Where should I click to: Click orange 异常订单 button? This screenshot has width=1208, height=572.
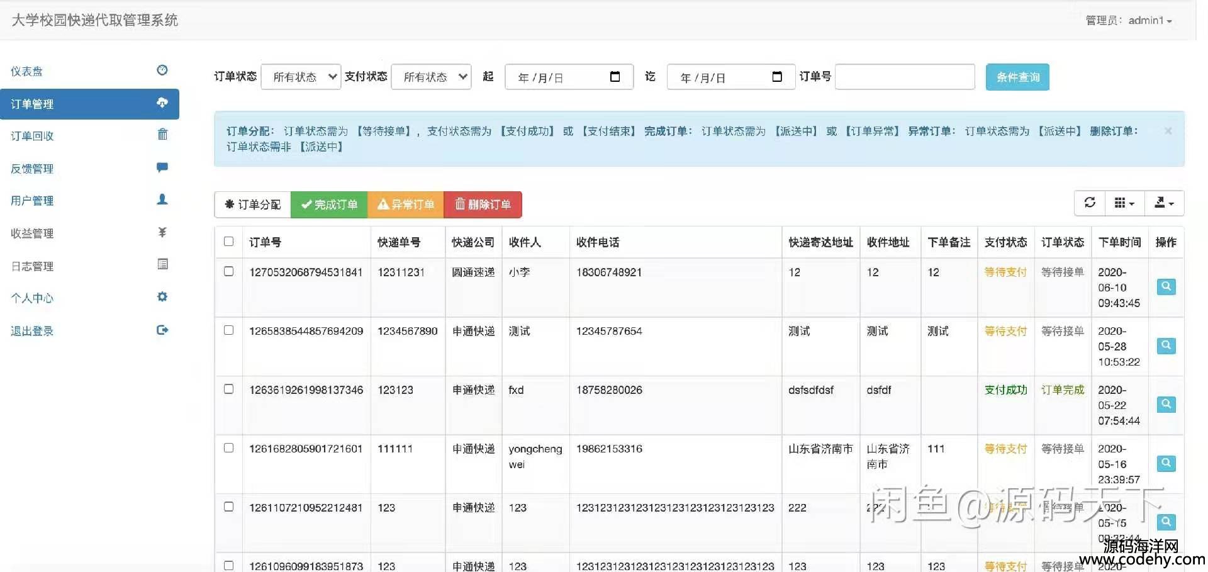tap(406, 205)
